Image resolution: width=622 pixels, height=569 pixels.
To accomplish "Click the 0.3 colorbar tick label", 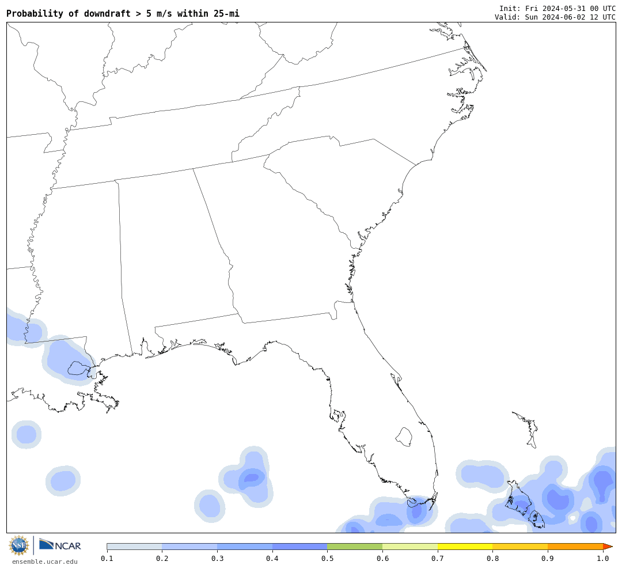I will [x=217, y=559].
